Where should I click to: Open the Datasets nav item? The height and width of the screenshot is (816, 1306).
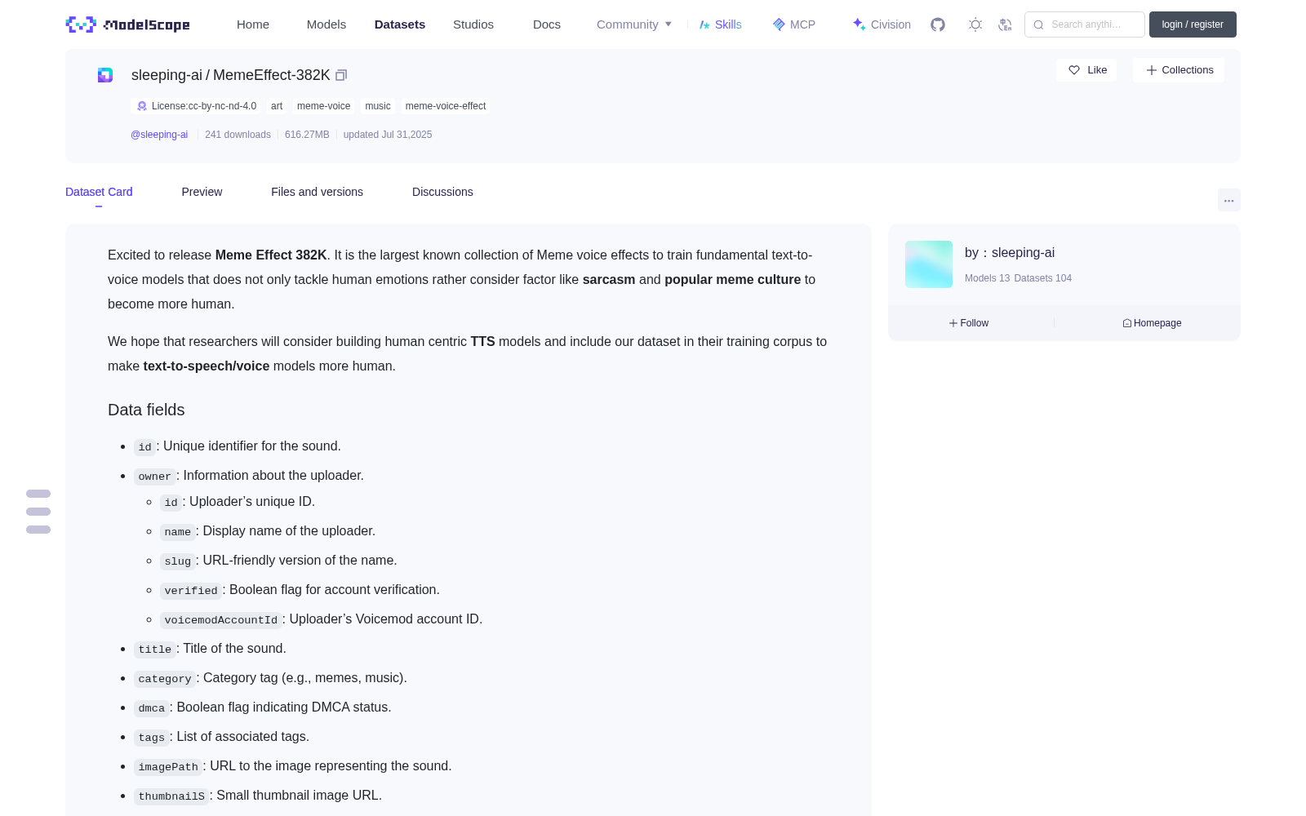tap(400, 24)
